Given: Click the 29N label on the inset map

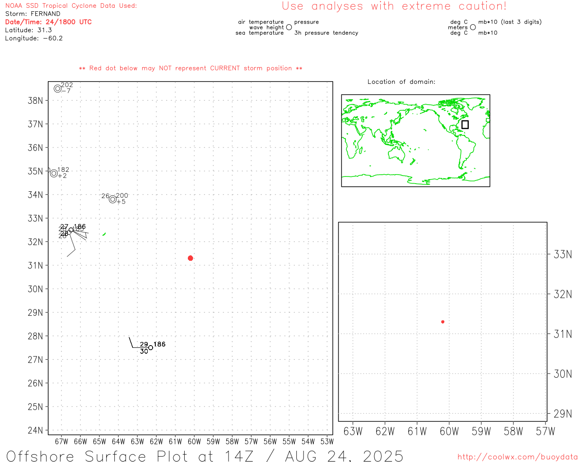Looking at the screenshot, I should pyautogui.click(x=563, y=414).
